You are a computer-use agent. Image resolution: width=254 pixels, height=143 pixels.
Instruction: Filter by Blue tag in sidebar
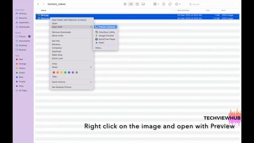(21, 77)
